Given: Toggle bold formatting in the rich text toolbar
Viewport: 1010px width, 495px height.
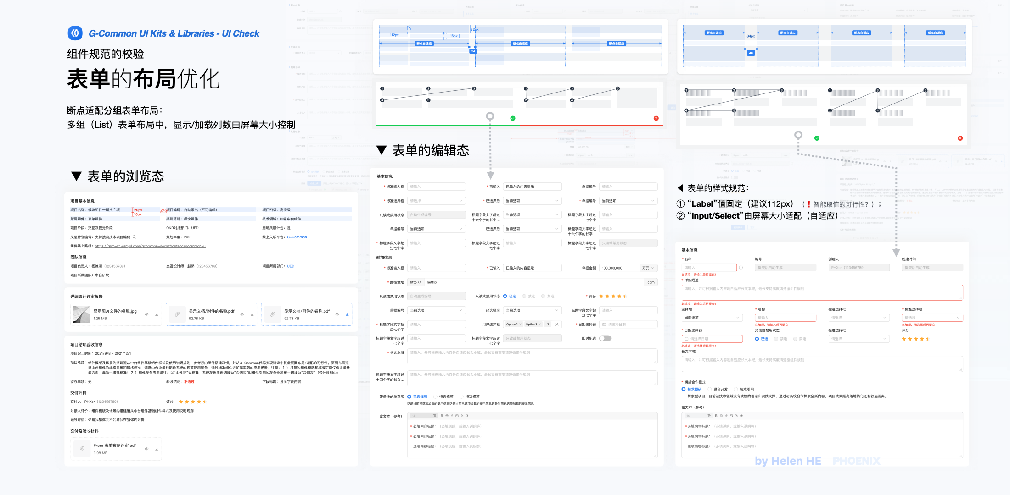Looking at the screenshot, I should coord(442,416).
